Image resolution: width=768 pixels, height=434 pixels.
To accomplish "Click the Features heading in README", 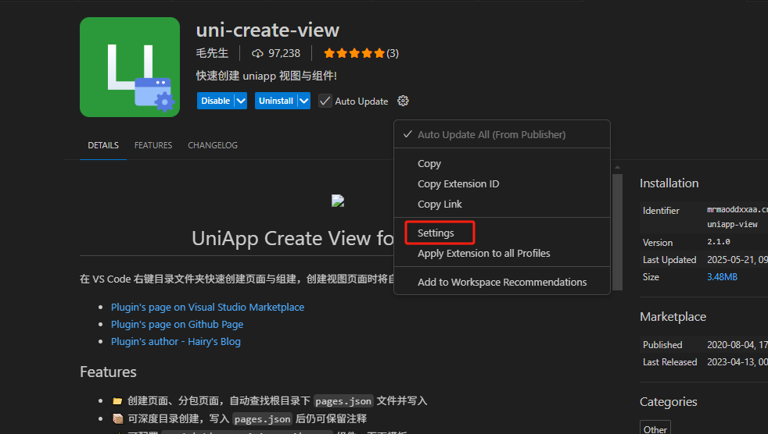I will click(108, 372).
